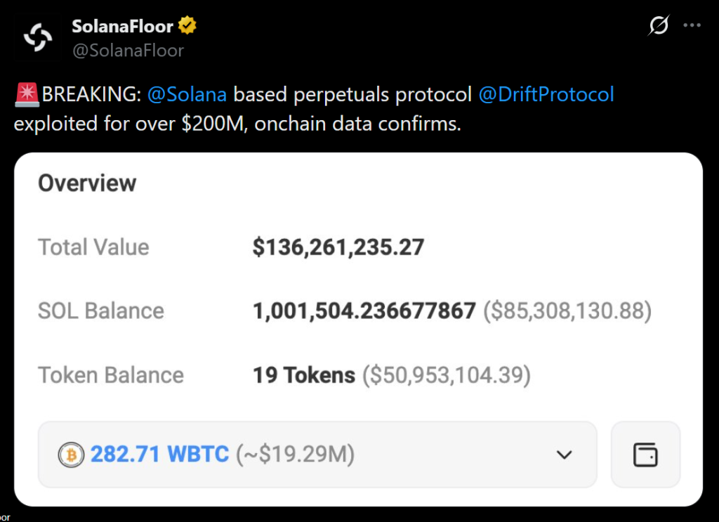The height and width of the screenshot is (522, 719).
Task: Click the SolanaFloor display name
Action: click(x=122, y=27)
